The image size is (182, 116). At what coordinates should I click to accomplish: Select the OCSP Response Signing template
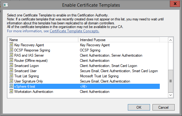point(32,50)
